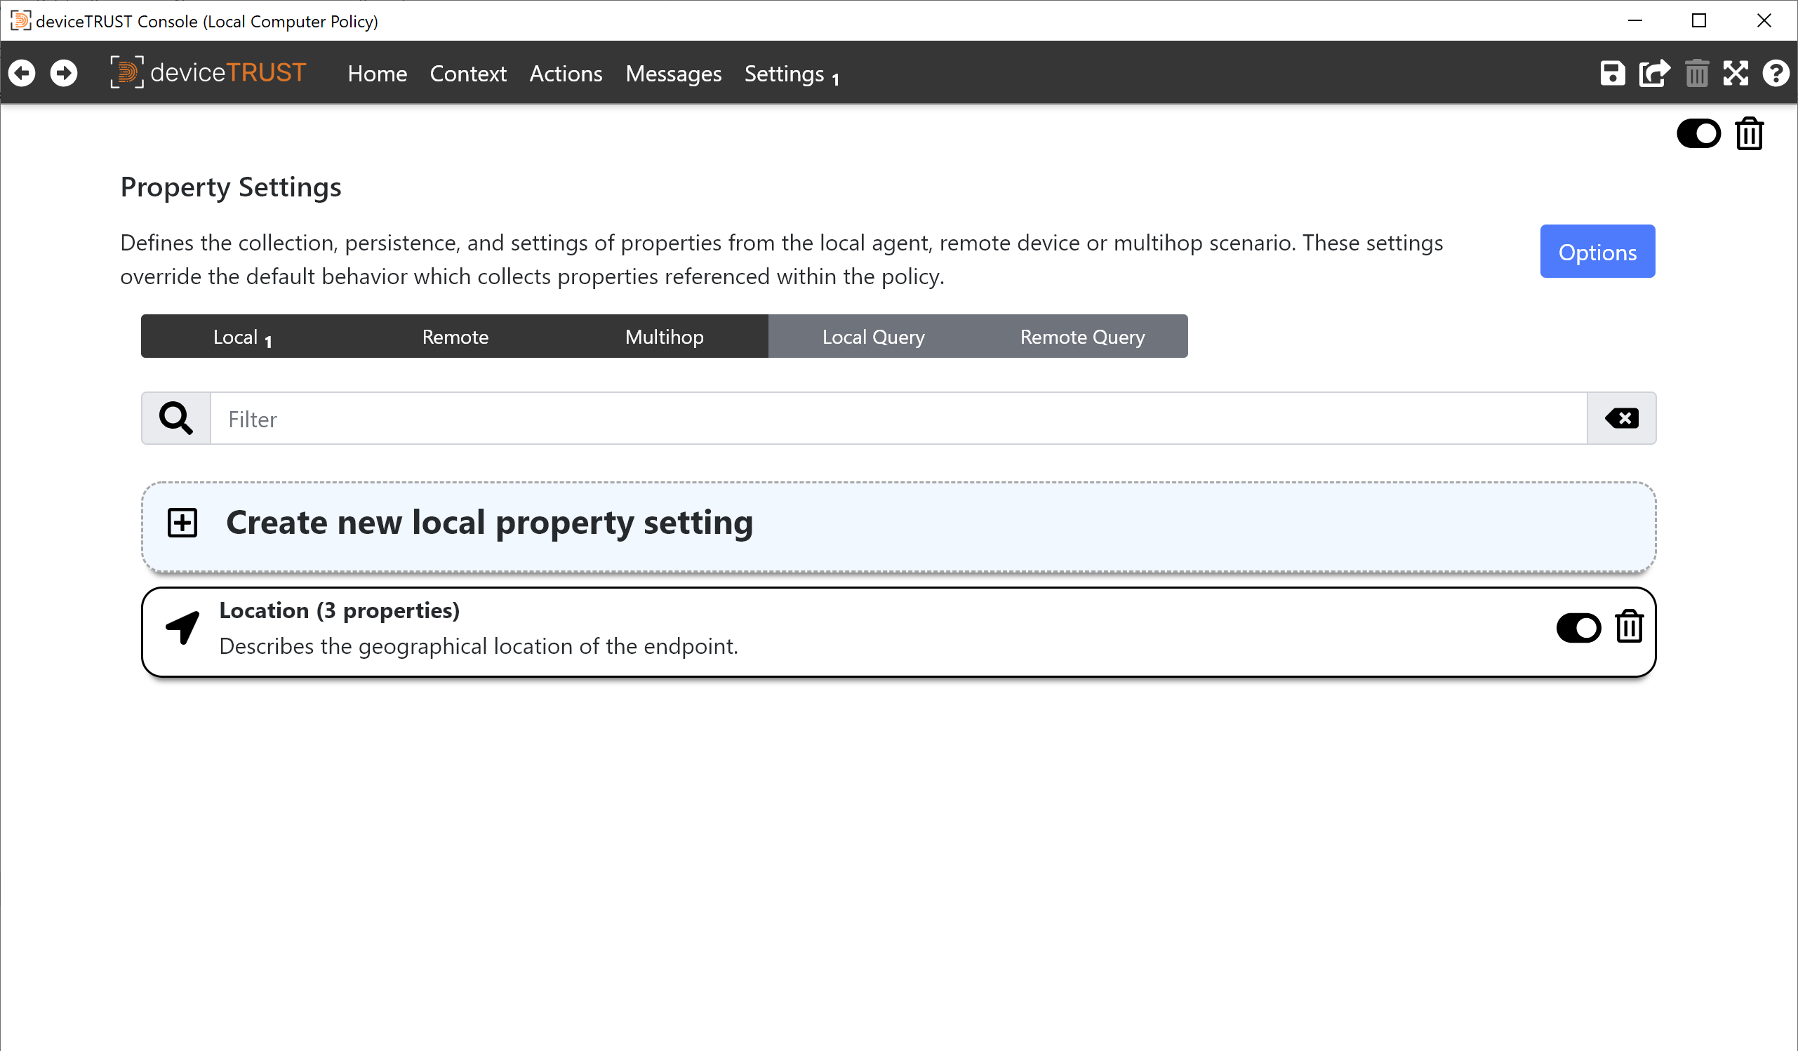The width and height of the screenshot is (1798, 1051).
Task: Export the policy using the share icon
Action: click(x=1655, y=73)
